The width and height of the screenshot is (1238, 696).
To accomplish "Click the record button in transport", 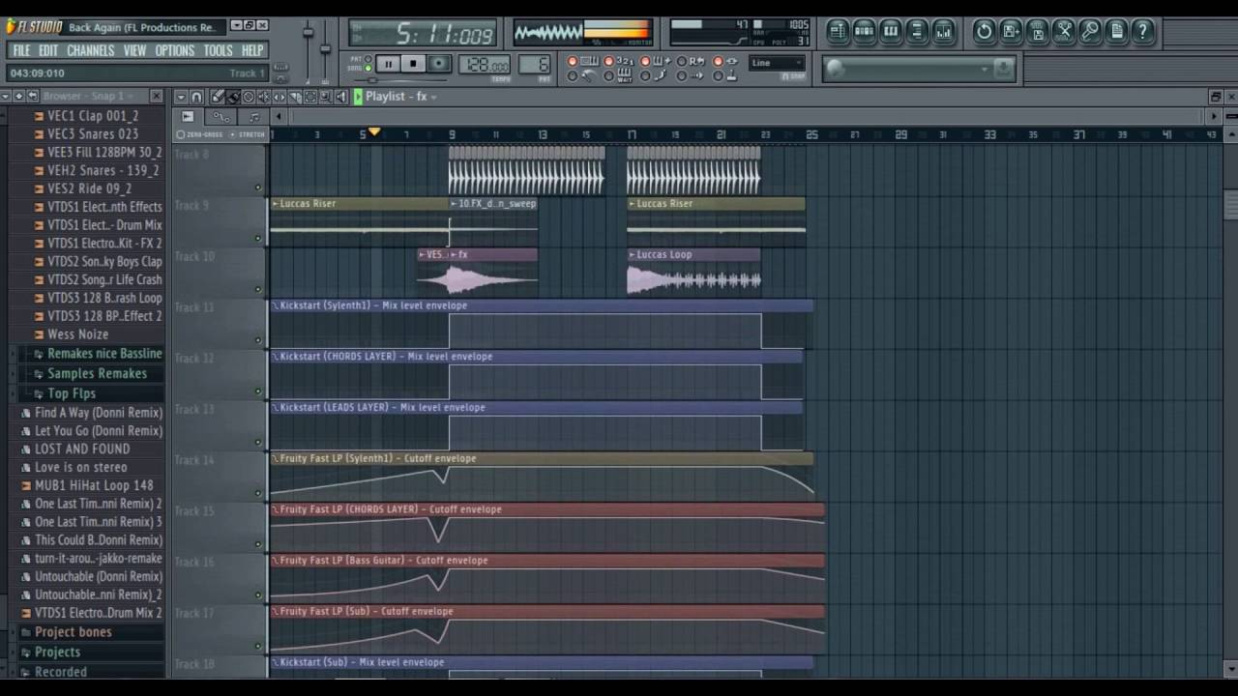I will (438, 64).
